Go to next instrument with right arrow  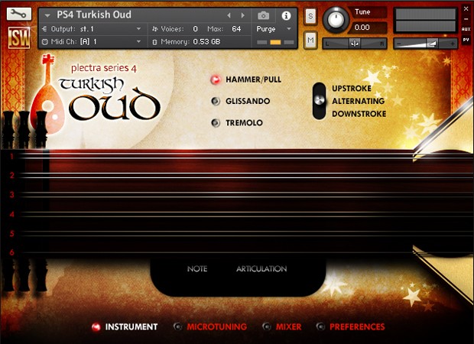243,15
